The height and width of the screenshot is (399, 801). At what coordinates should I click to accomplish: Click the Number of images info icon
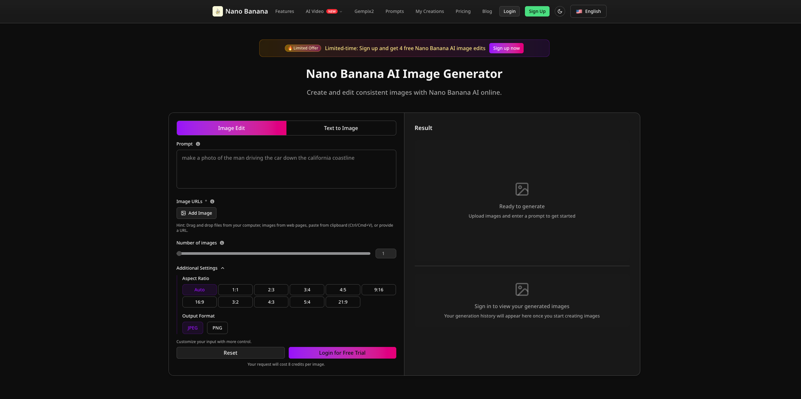pyautogui.click(x=222, y=243)
